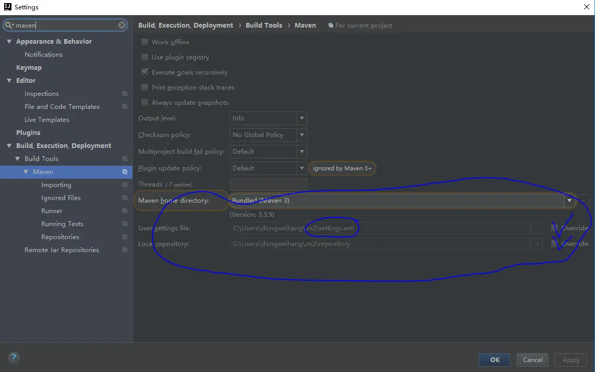
Task: Click project-level icon beside Build Tools
Action: [x=125, y=158]
